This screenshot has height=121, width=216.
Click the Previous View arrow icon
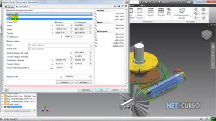point(204,13)
